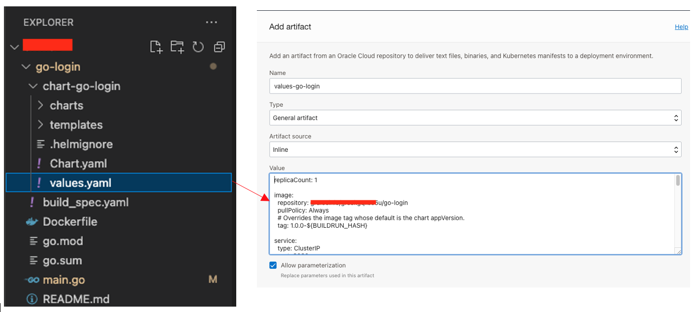Viewport: 694px width, 312px height.
Task: Open the Explorer more actions ellipsis
Action: point(211,23)
